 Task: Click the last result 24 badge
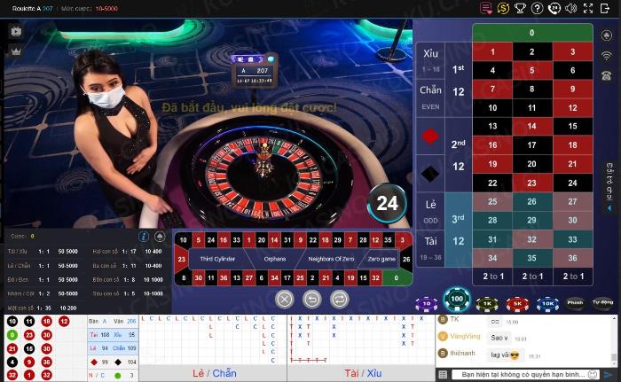[387, 203]
